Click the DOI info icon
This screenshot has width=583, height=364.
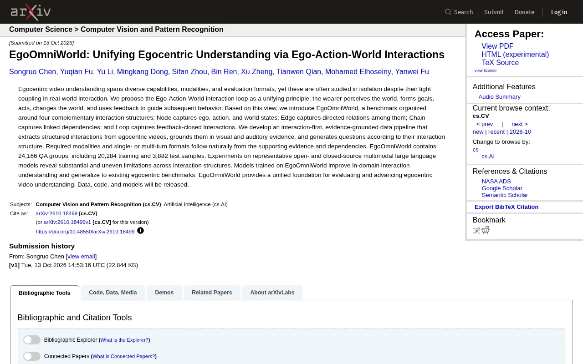pos(140,231)
